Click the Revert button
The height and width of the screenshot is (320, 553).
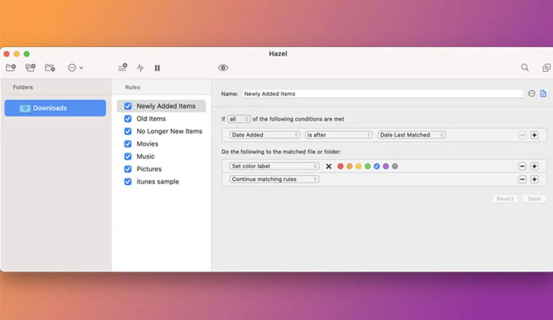point(505,199)
